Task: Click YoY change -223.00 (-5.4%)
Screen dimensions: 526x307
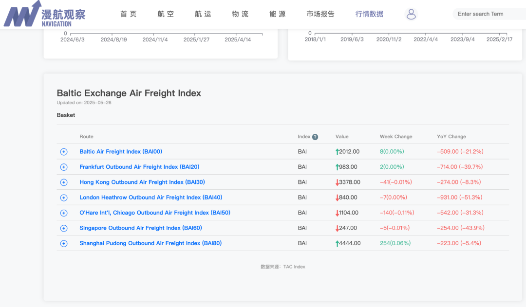Action: pyautogui.click(x=459, y=243)
